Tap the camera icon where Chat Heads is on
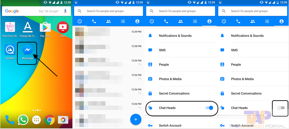 150,79
